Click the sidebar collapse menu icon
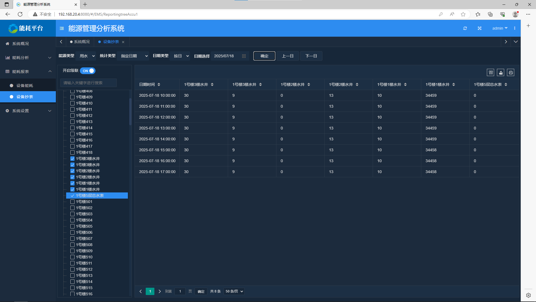 (x=62, y=28)
